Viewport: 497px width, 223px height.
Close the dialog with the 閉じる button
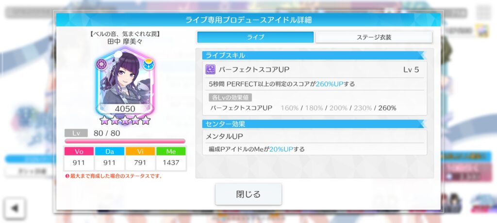point(248,194)
